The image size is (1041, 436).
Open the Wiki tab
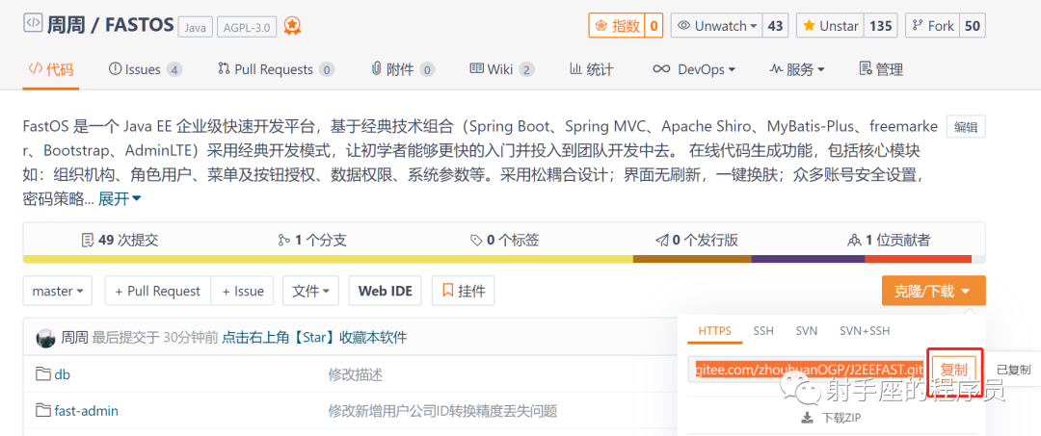pyautogui.click(x=501, y=69)
